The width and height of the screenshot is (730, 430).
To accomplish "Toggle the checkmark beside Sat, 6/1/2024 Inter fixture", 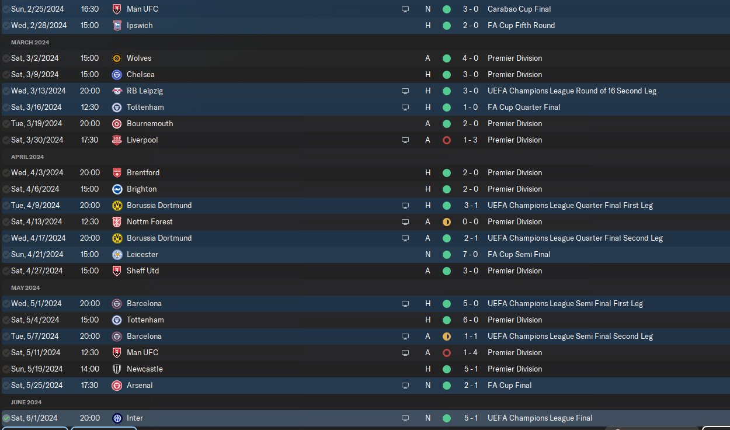I will (x=6, y=418).
